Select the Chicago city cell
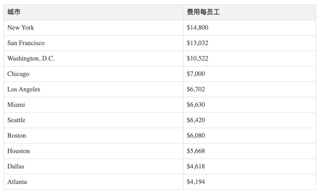This screenshot has height=196, width=323. click(18, 74)
